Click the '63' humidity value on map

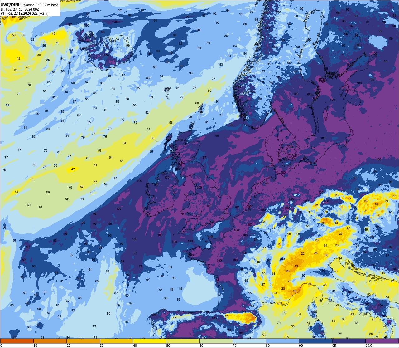pyautogui.click(x=71, y=188)
